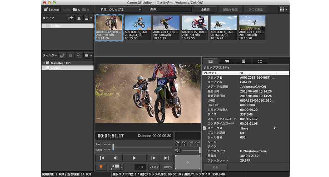Image resolution: width=329 pixels, height=177 pixels.
Task: Expand the Macintosh HD tree item
Action: tap(44, 63)
